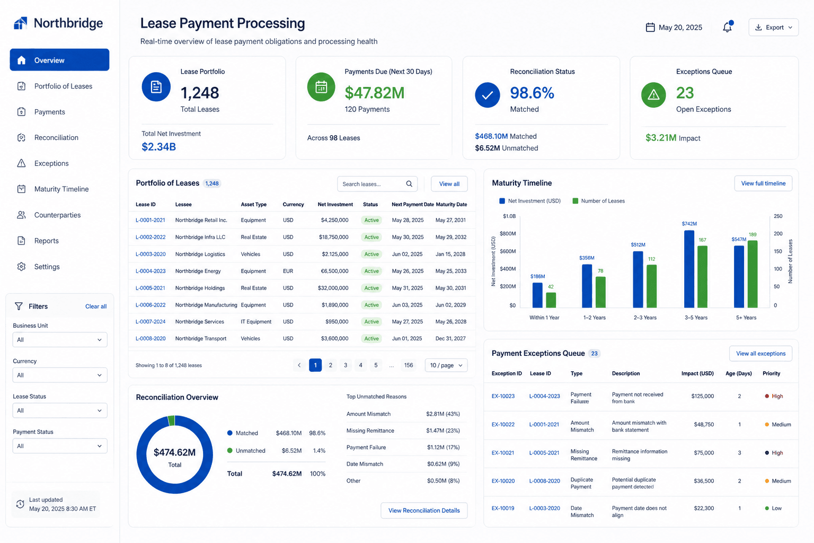The height and width of the screenshot is (543, 814).
Task: Click the download icon in Export button
Action: (x=758, y=28)
